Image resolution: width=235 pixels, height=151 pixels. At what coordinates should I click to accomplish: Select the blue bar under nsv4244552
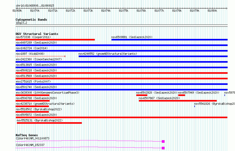[153, 56]
